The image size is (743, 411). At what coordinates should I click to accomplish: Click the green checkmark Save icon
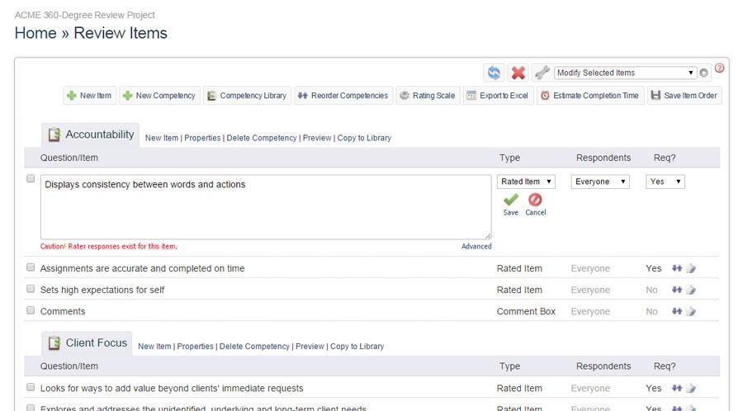coord(511,200)
